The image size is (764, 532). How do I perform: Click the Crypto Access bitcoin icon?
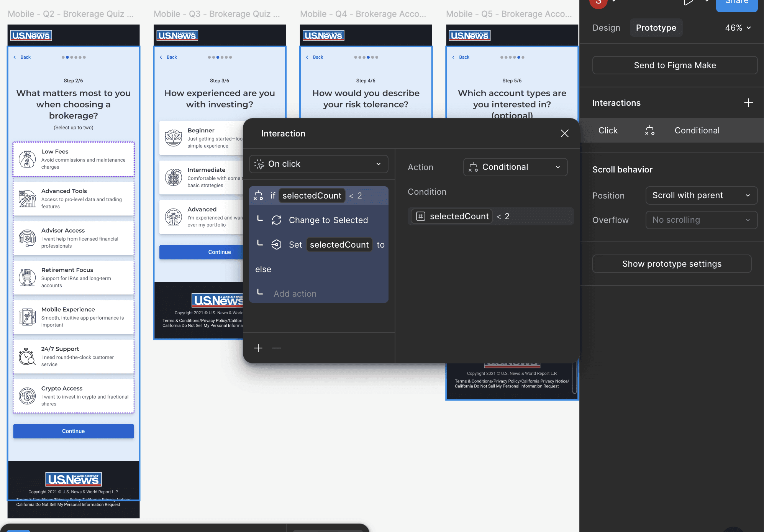(x=27, y=396)
